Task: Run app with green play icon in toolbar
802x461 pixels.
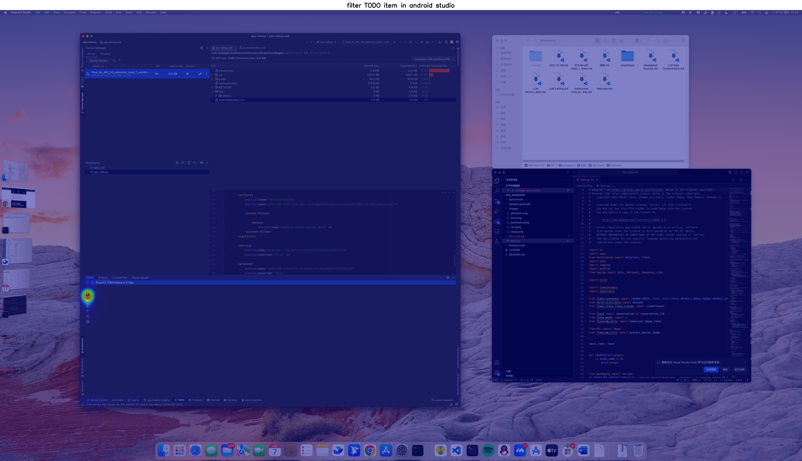Action: [x=394, y=42]
